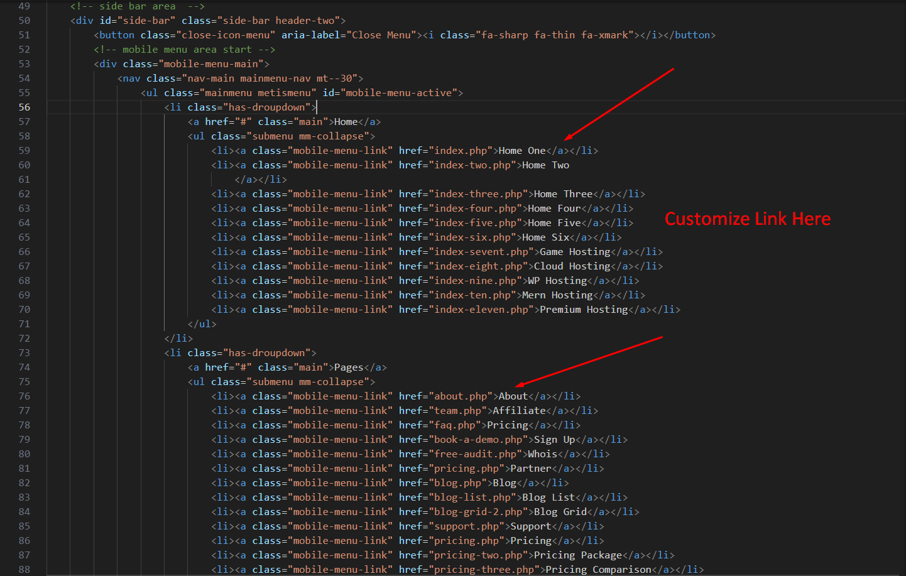Click the closing </ul> on line 71
This screenshot has width=906, height=576.
[x=202, y=324]
